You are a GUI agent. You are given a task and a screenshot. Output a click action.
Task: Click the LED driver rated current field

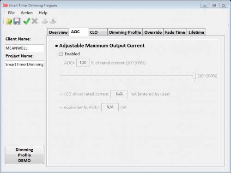(119, 94)
